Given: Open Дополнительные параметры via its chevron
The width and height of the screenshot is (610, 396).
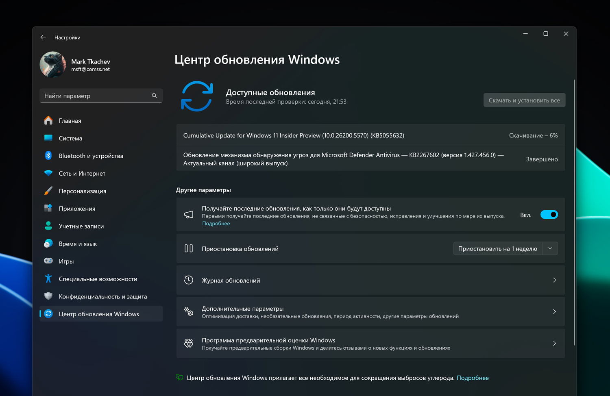Looking at the screenshot, I should coord(554,312).
